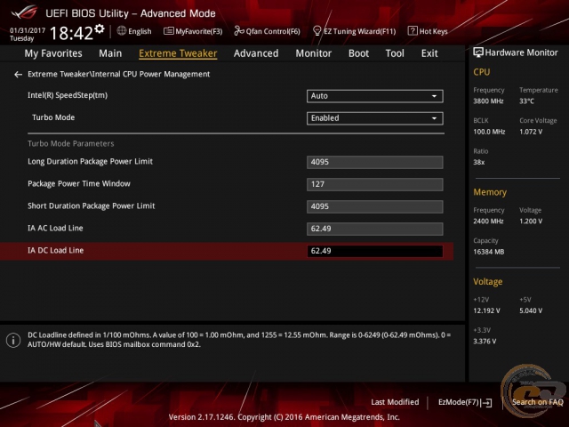Click the Memory frequency 2400 MHz value
The image size is (569, 427).
488,222
